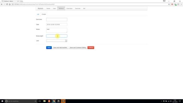Focus the Exercises input field
This screenshot has height=103, width=183.
(57, 19)
